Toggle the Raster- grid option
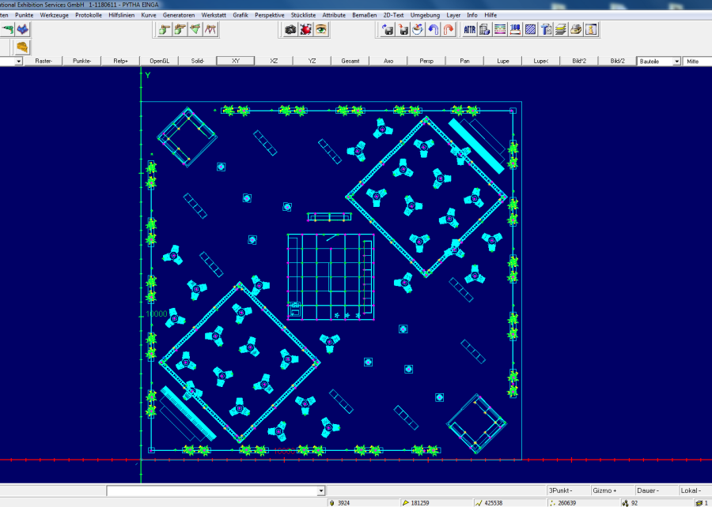The width and height of the screenshot is (712, 507). pos(44,61)
